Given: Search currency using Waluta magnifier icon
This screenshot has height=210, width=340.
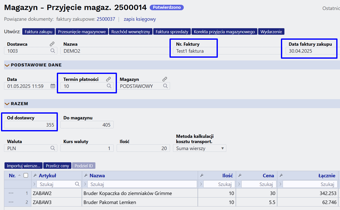Looking at the screenshot, I should tap(53, 148).
